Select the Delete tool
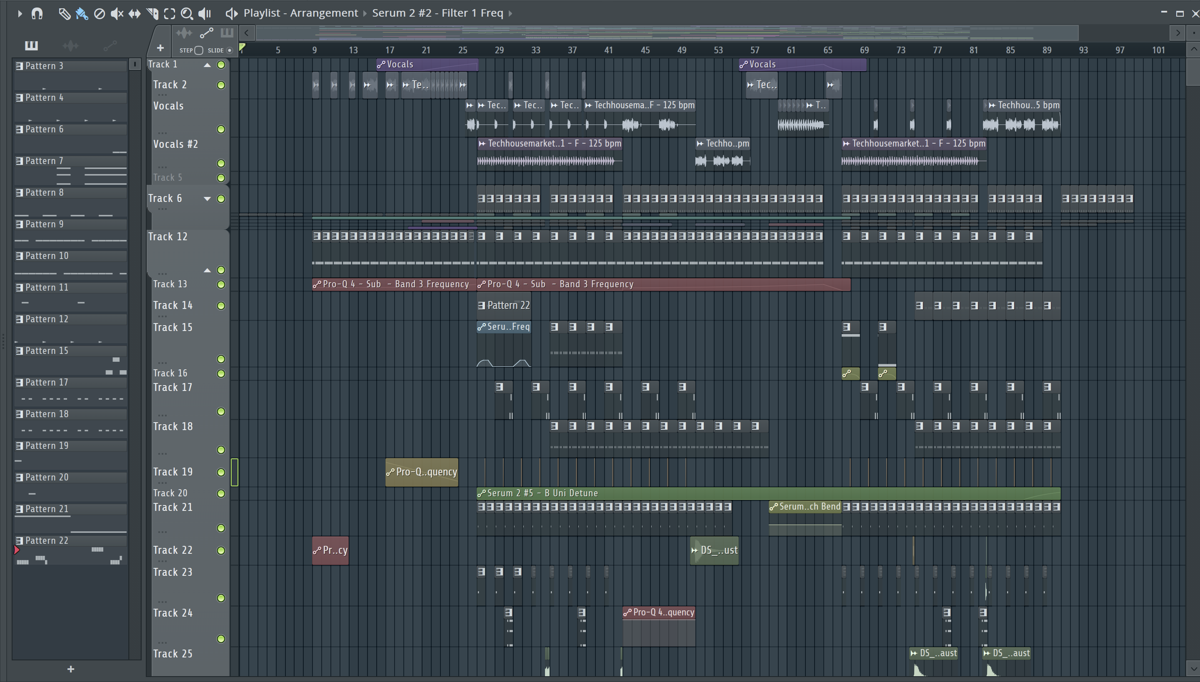1200x682 pixels. pos(99,14)
